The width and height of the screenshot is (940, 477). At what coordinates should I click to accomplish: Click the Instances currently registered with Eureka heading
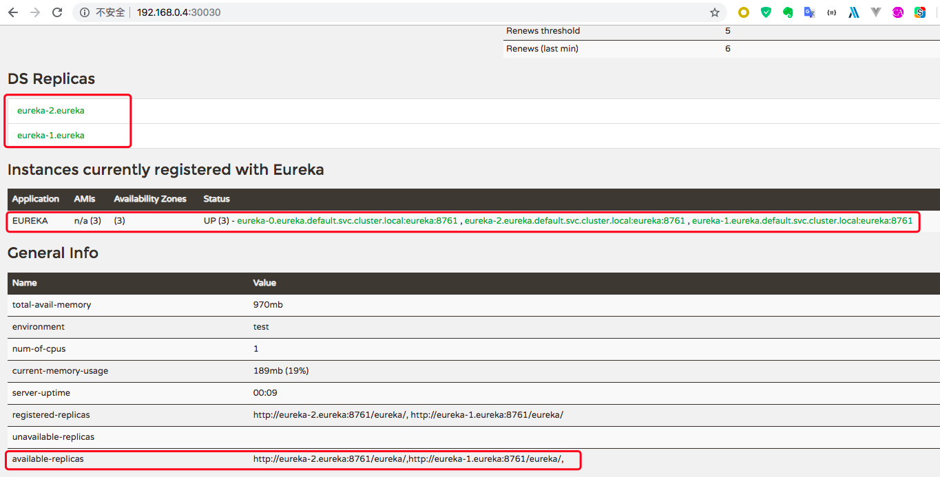point(166,169)
